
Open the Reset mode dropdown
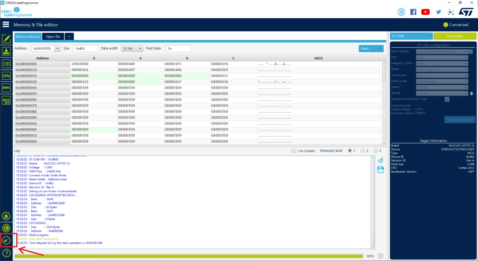click(442, 81)
